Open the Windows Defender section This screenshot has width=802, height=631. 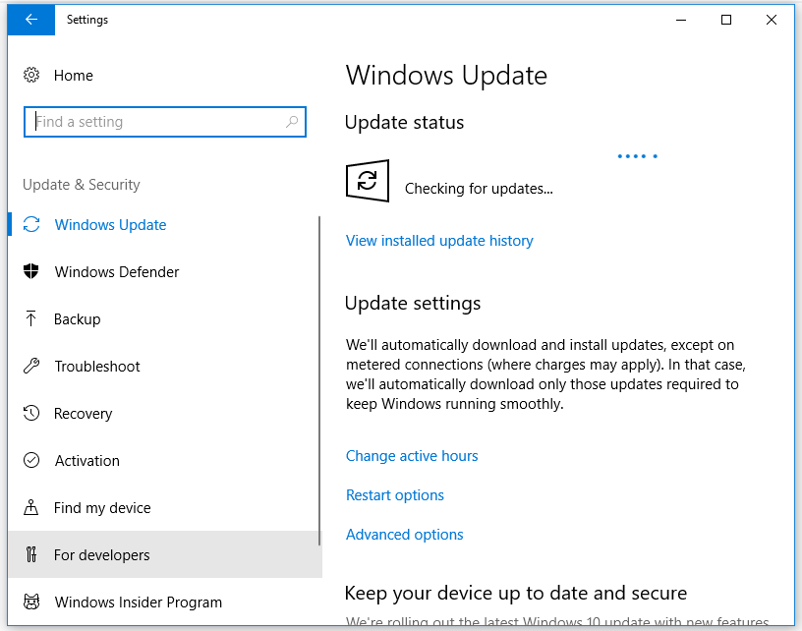(x=165, y=271)
